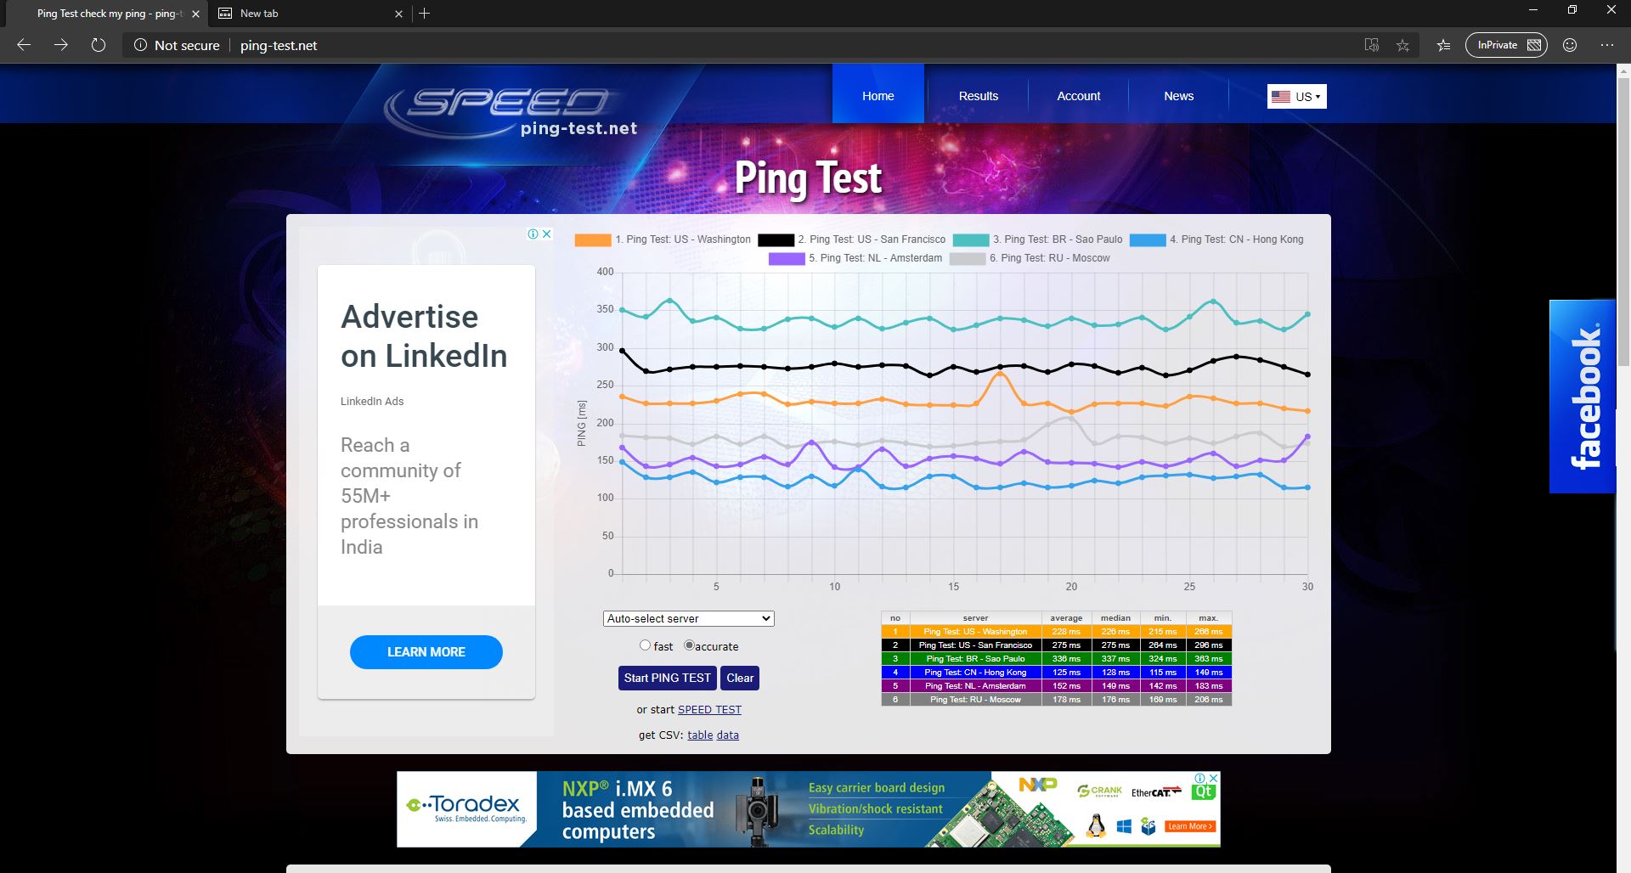Click the Clear button
This screenshot has height=873, width=1631.
pyautogui.click(x=740, y=678)
